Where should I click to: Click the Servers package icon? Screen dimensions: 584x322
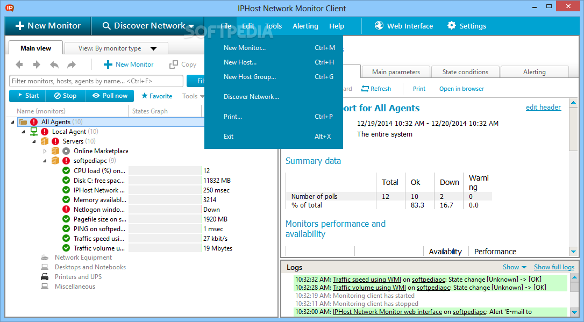click(45, 141)
